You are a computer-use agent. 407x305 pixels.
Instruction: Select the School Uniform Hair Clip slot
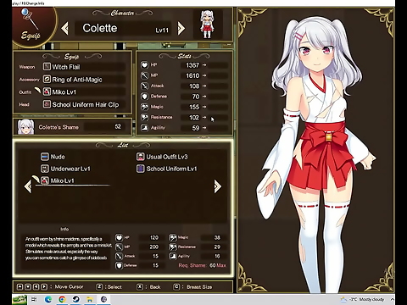[84, 104]
